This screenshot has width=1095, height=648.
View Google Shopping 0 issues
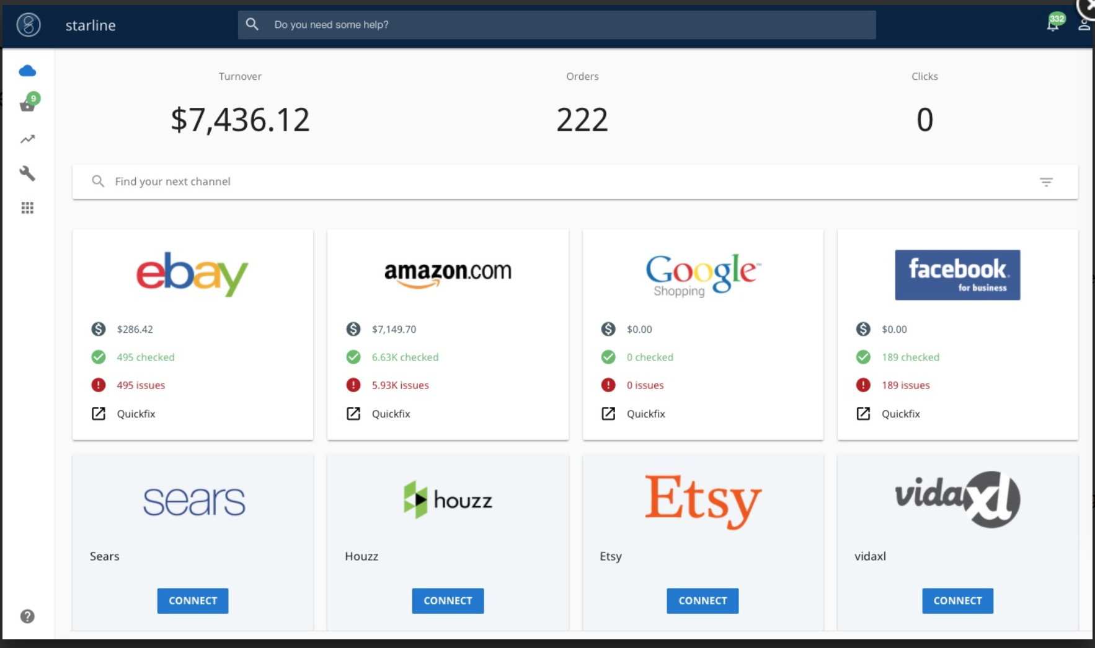click(645, 385)
